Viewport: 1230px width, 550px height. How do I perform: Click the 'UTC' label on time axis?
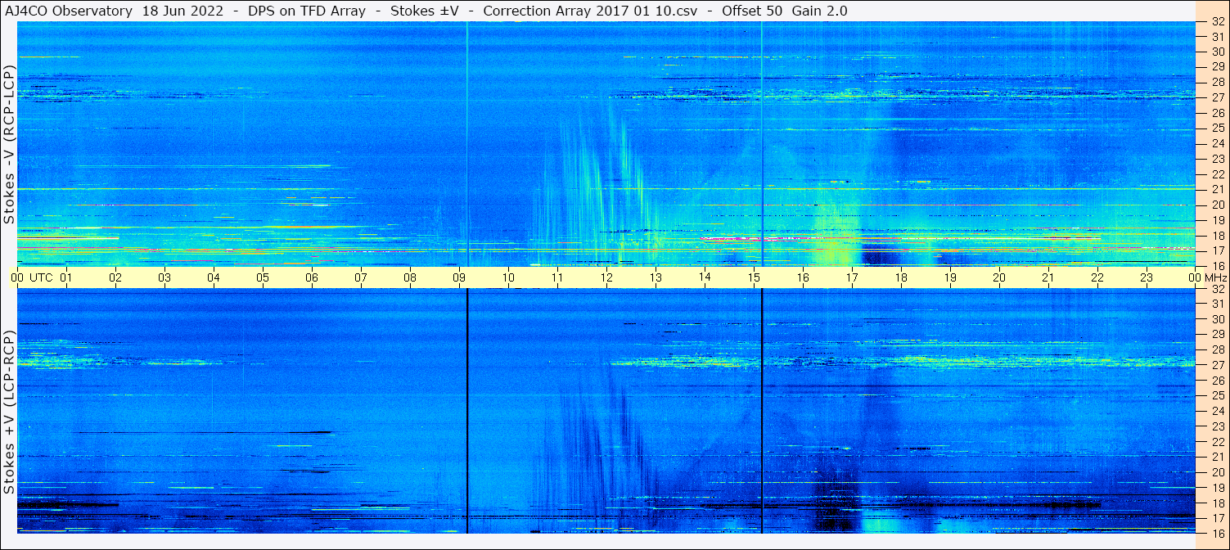[x=41, y=277]
